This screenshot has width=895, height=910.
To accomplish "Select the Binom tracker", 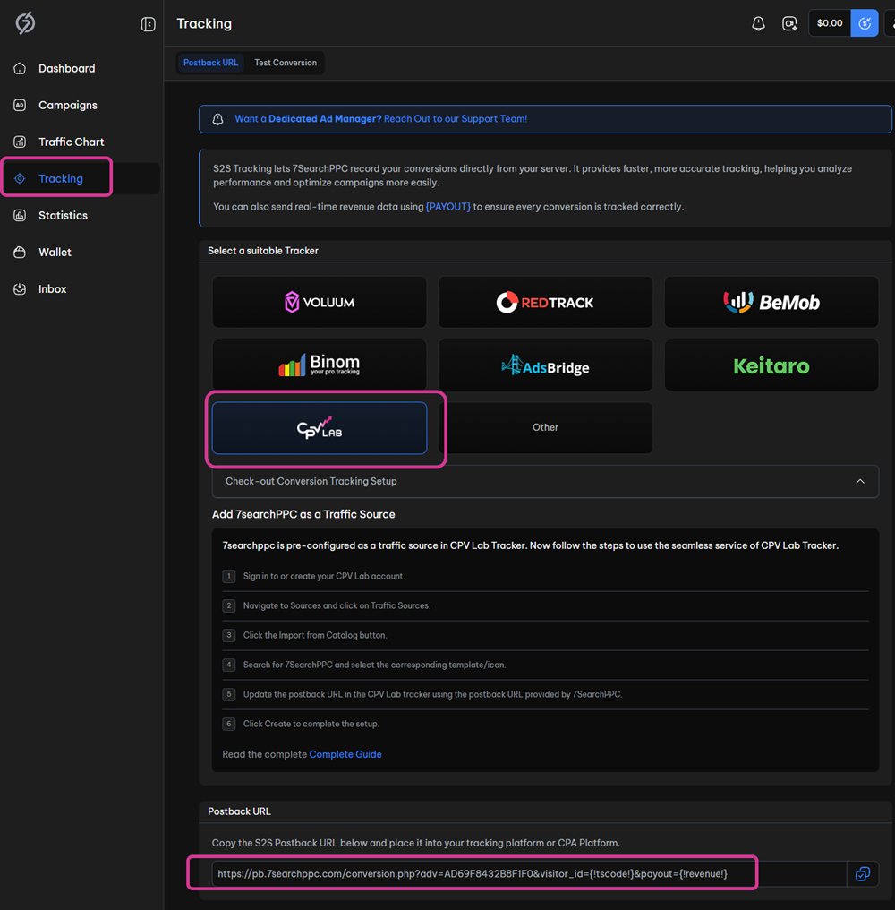I will click(320, 365).
